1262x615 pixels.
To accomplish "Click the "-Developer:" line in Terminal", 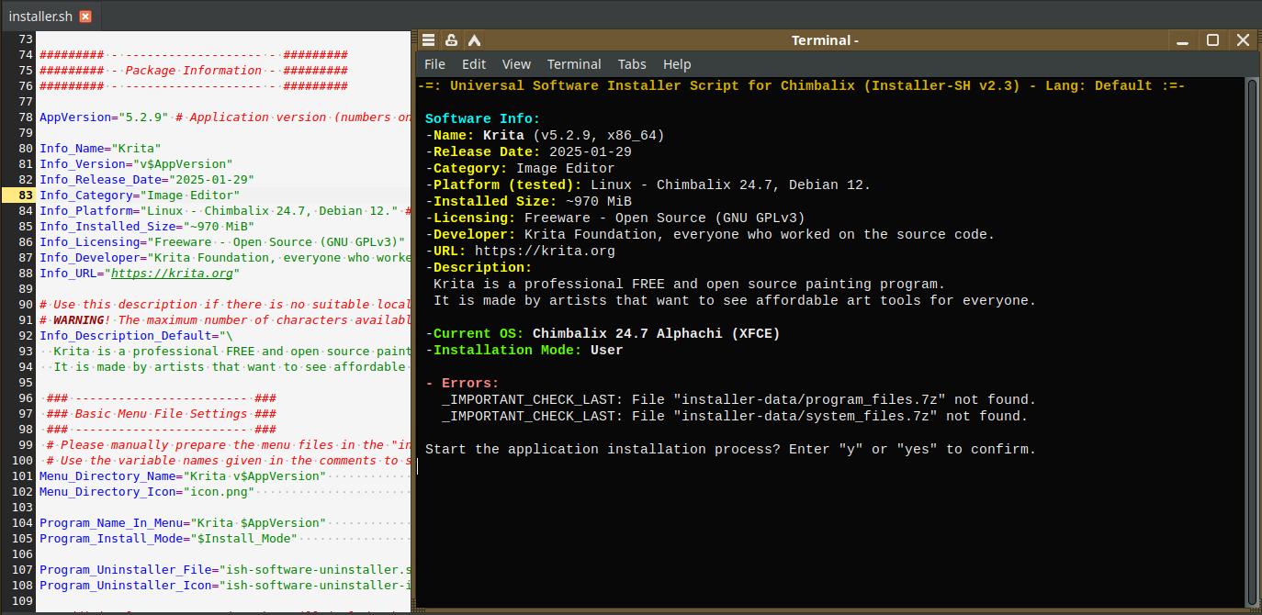I will coord(710,234).
